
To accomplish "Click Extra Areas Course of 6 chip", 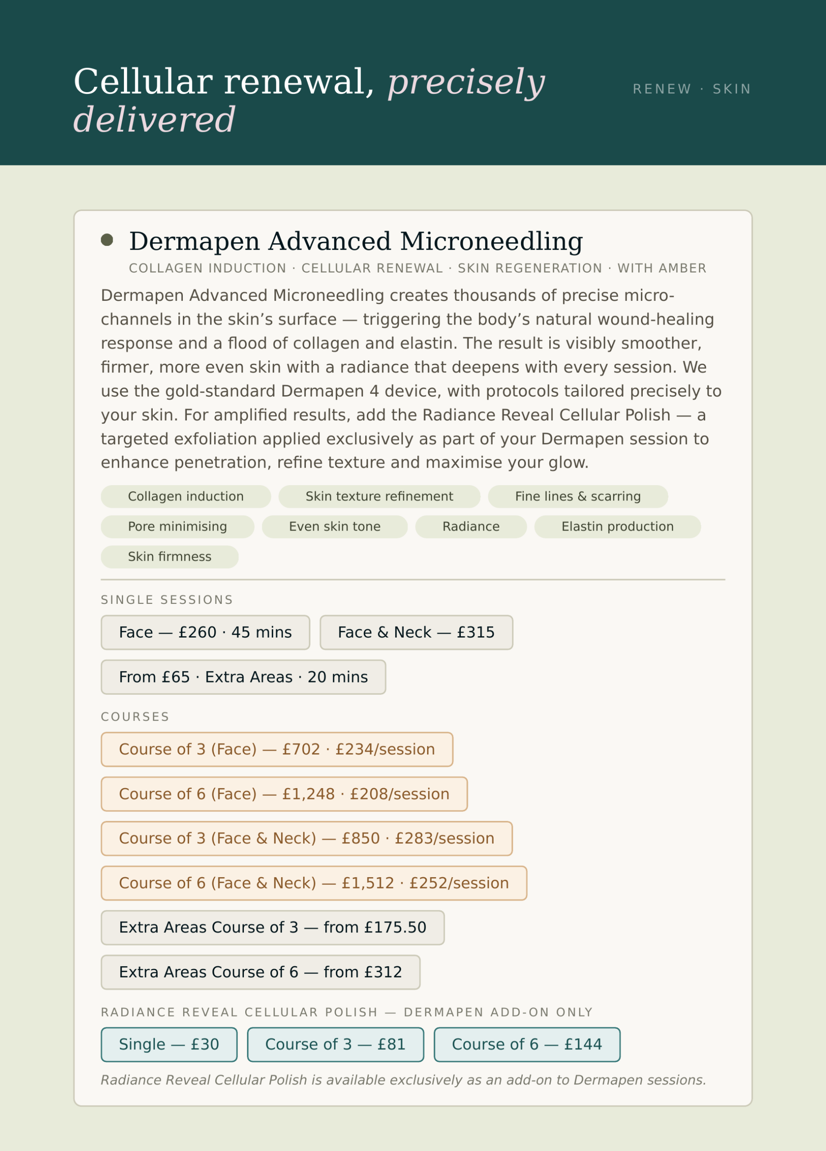I will pos(261,973).
